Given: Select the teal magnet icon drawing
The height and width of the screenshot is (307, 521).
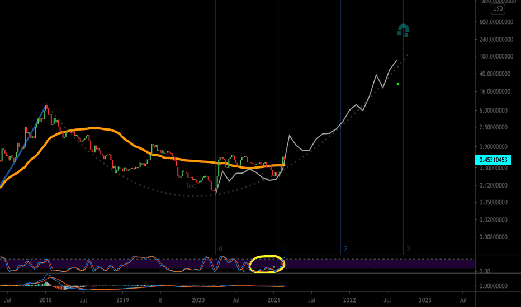Looking at the screenshot, I should [403, 30].
